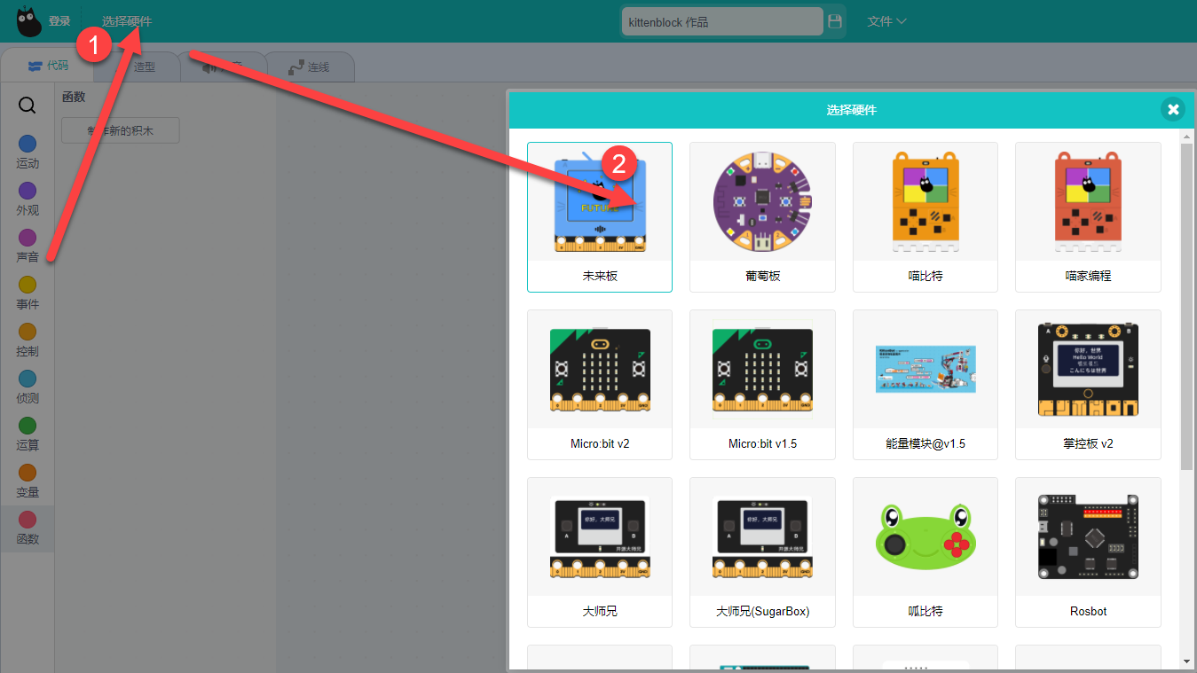Screen dimensions: 1197x673
Task: Choose the 大师兄 board image
Action: (x=600, y=539)
